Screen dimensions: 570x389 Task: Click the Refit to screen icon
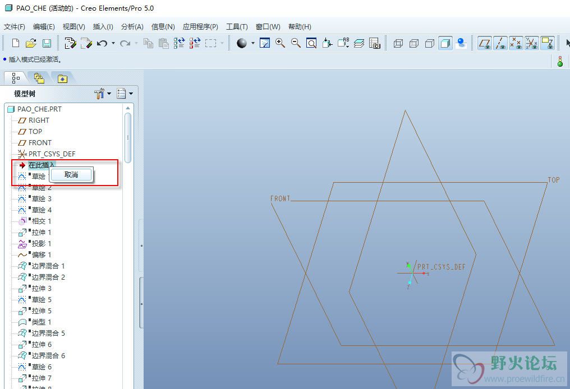coord(311,43)
